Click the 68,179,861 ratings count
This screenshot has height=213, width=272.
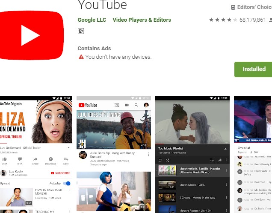252,20
